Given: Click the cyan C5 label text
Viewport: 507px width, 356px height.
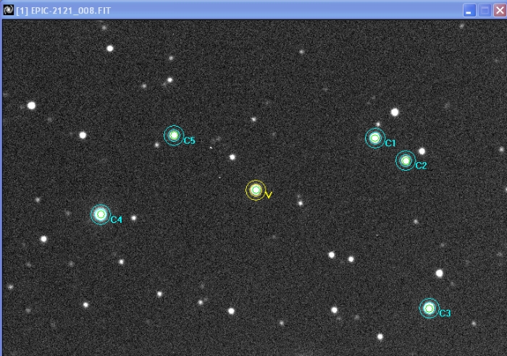Looking at the screenshot, I should 189,140.
